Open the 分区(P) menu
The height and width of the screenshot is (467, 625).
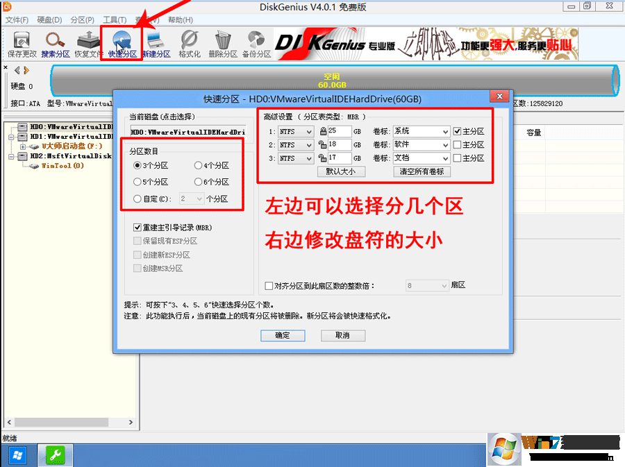pos(82,19)
